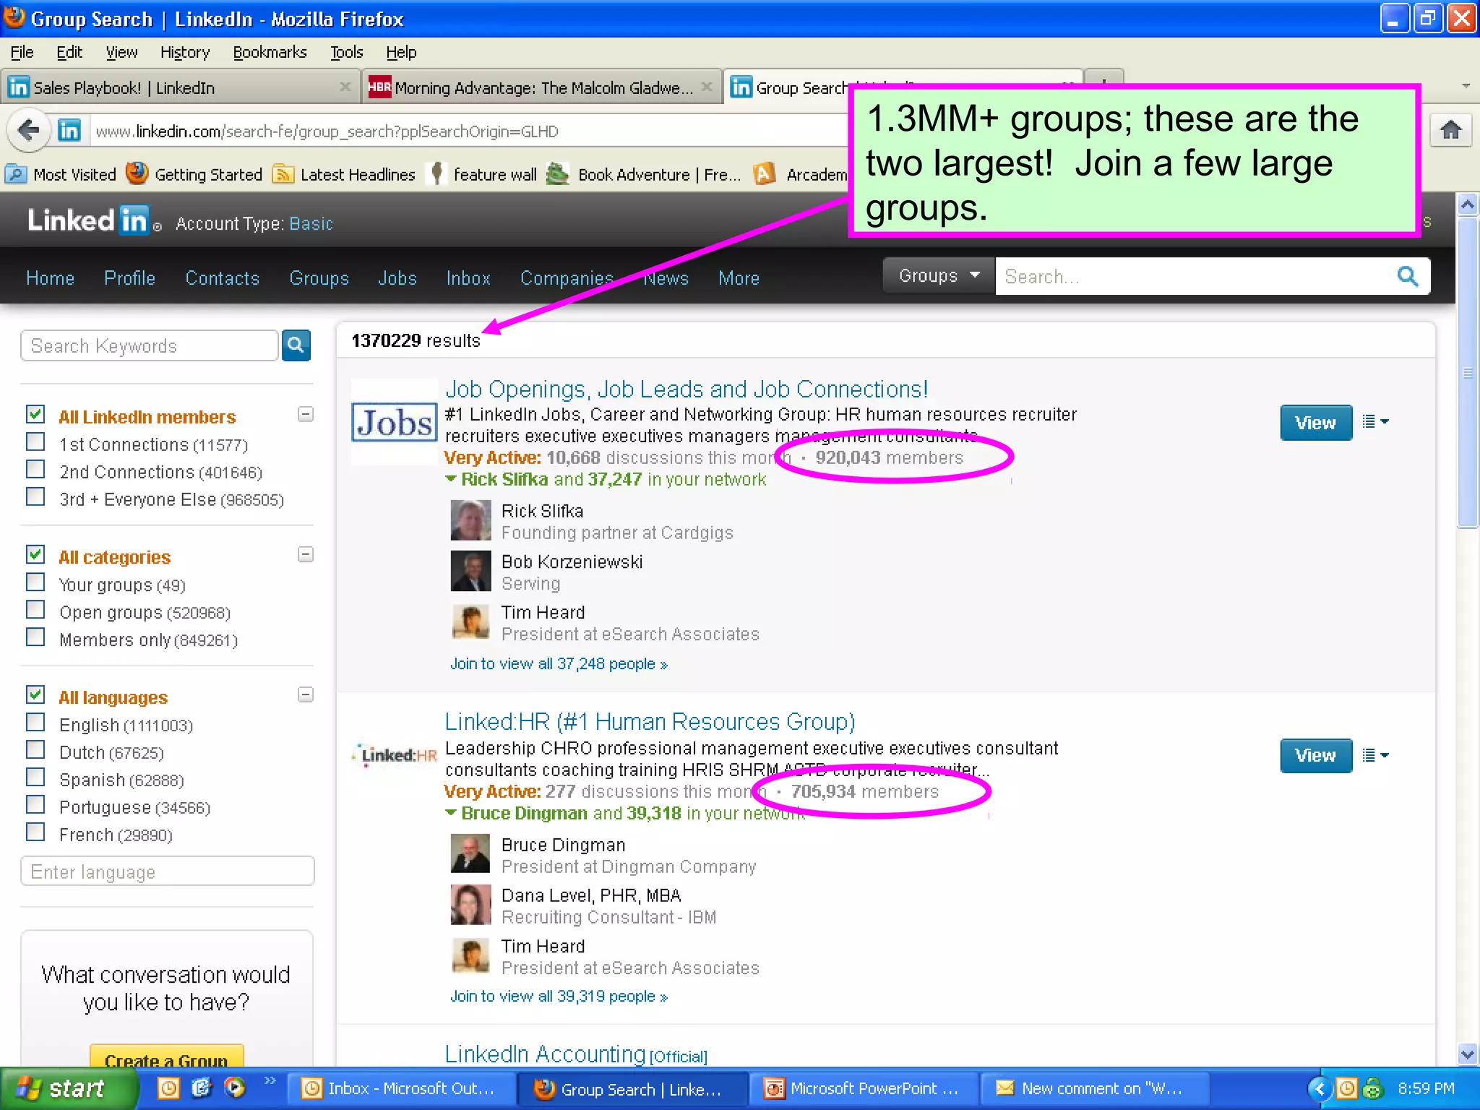This screenshot has width=1480, height=1110.
Task: Go to Companies in LinkedIn navigation
Action: tap(567, 278)
